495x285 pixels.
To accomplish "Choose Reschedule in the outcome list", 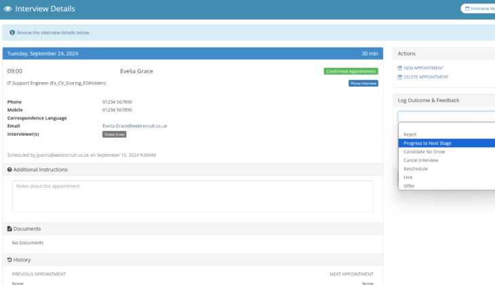I will [x=416, y=169].
